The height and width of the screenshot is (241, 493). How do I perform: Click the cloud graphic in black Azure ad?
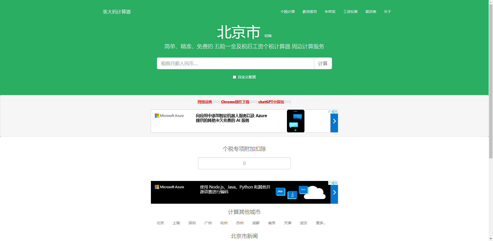pyautogui.click(x=314, y=193)
